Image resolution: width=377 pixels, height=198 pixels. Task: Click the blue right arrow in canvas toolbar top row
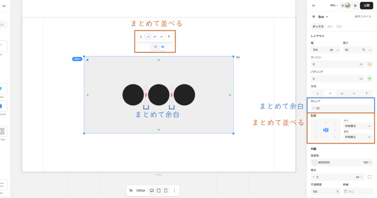[148, 37]
